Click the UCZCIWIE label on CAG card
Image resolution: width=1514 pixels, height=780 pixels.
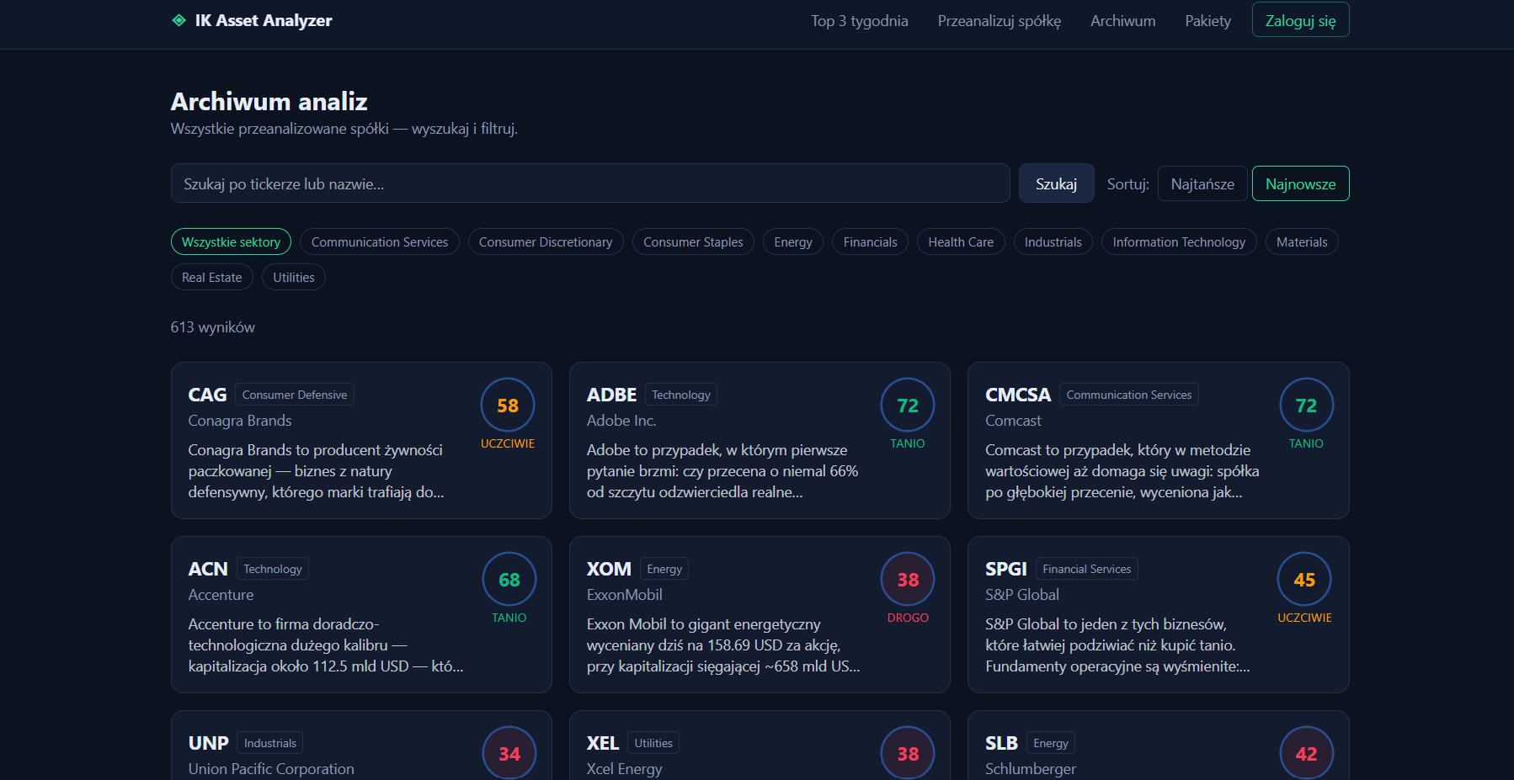tap(508, 443)
